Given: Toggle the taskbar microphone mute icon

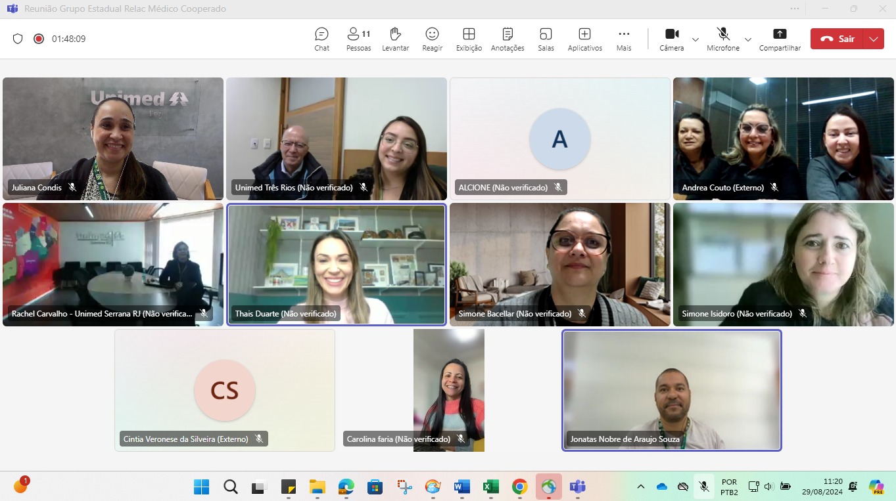Looking at the screenshot, I should [704, 487].
